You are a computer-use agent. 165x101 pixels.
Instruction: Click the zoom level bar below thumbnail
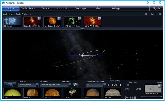(152, 97)
